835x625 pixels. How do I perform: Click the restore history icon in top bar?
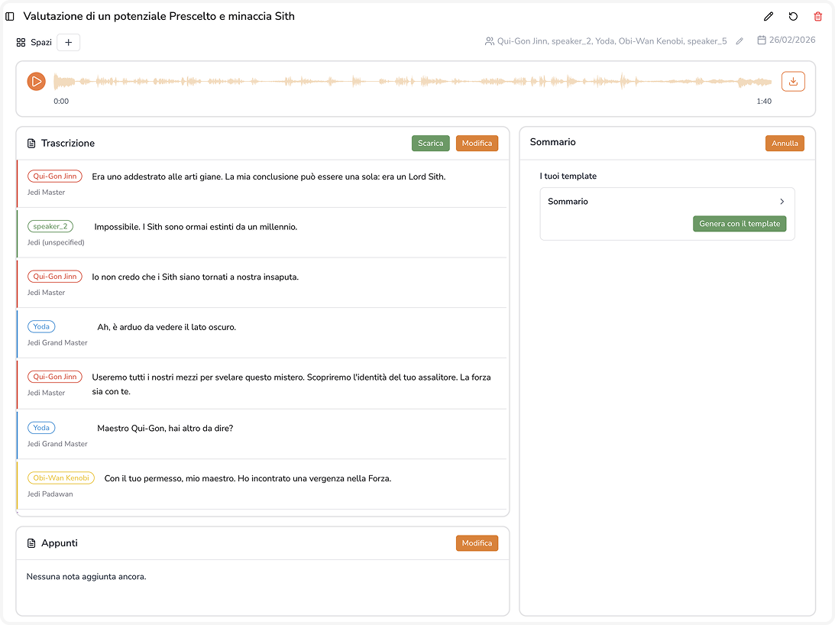[793, 16]
